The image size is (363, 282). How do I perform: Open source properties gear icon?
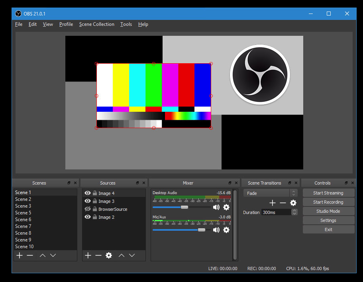click(x=109, y=255)
